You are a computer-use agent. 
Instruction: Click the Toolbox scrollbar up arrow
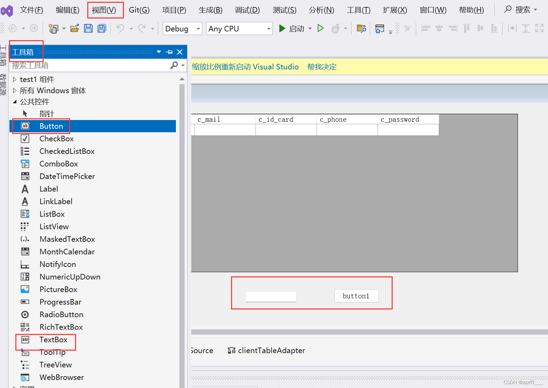(x=182, y=79)
